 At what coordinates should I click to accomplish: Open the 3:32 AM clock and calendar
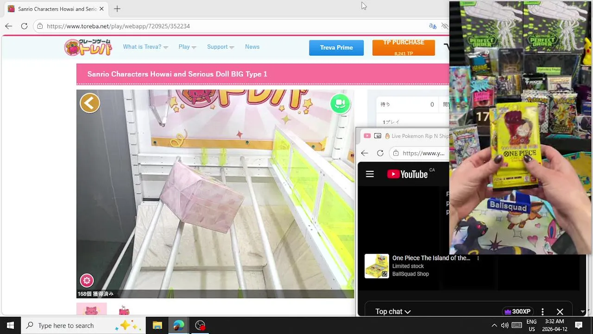[x=555, y=325]
